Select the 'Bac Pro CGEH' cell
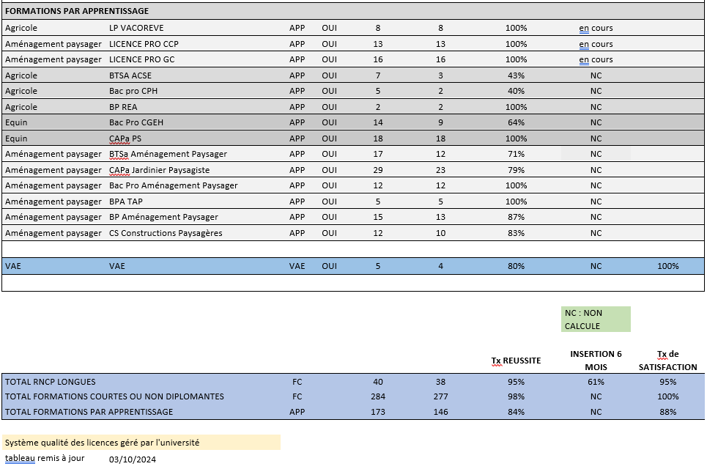The image size is (707, 469). [x=136, y=122]
